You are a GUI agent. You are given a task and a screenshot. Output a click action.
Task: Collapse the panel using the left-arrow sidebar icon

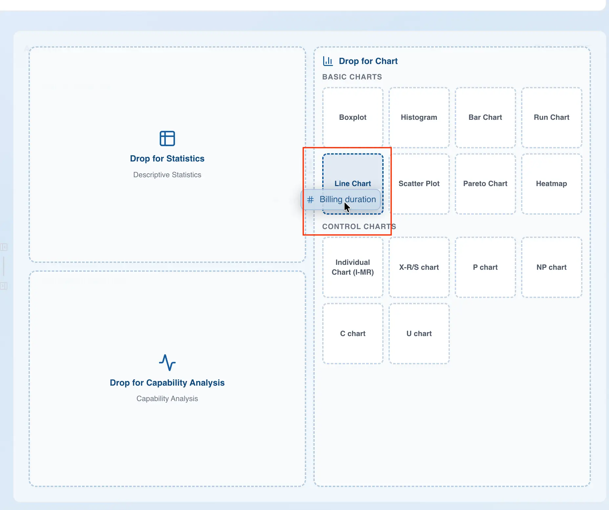click(x=4, y=247)
